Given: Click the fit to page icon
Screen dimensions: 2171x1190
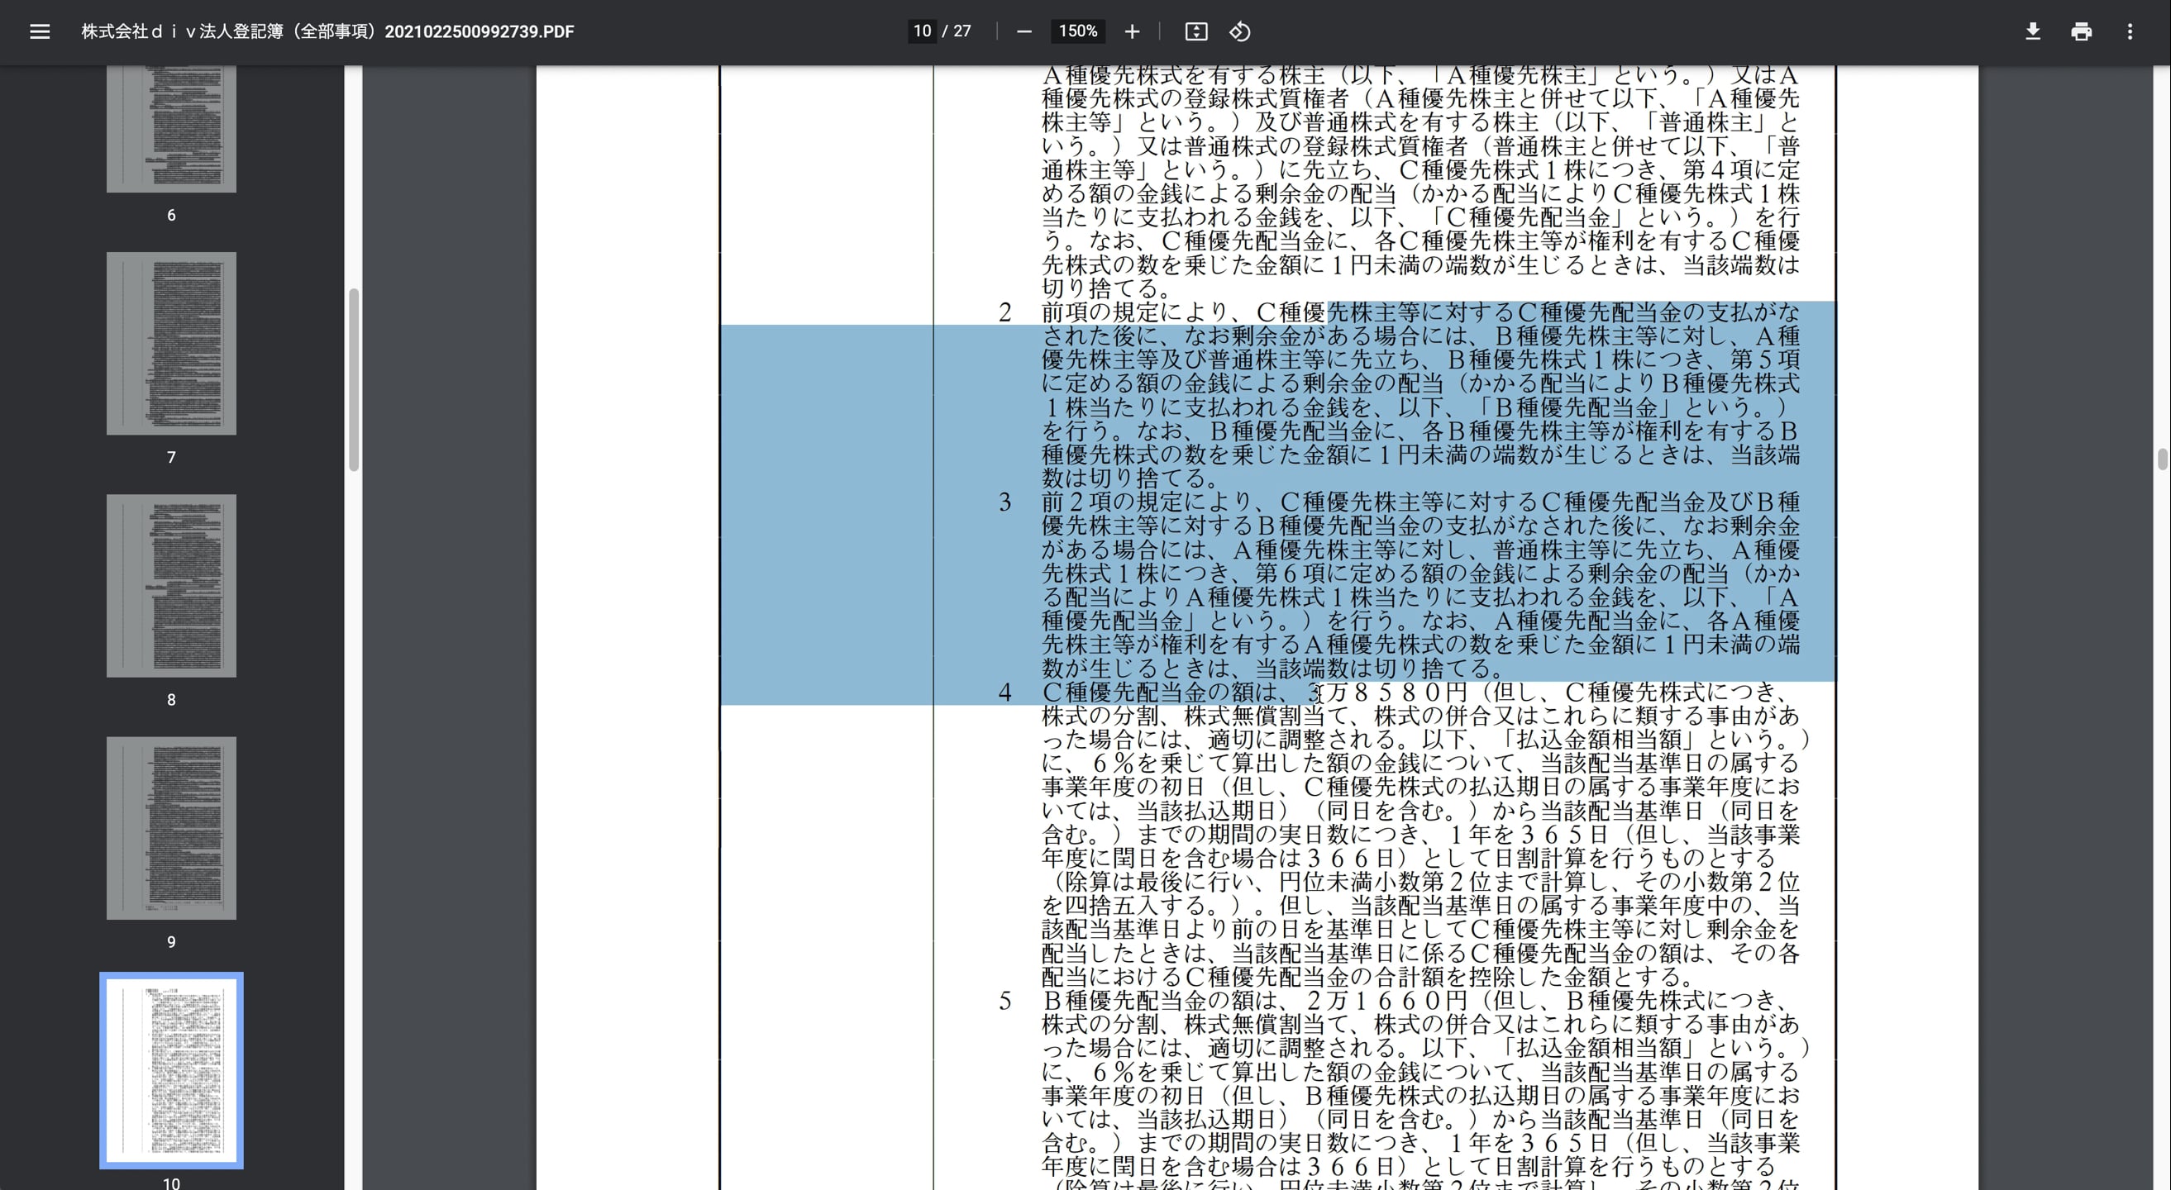Looking at the screenshot, I should click(1196, 32).
